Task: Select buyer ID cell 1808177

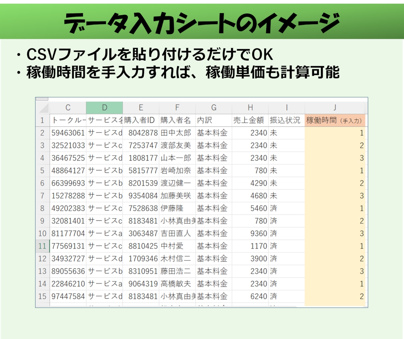Action: click(x=141, y=158)
